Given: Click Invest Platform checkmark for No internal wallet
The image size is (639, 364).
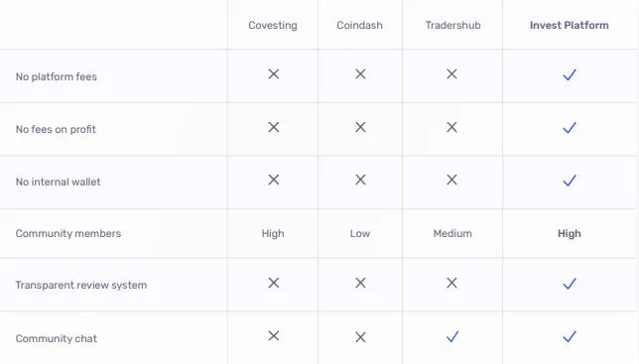Looking at the screenshot, I should pyautogui.click(x=570, y=181).
